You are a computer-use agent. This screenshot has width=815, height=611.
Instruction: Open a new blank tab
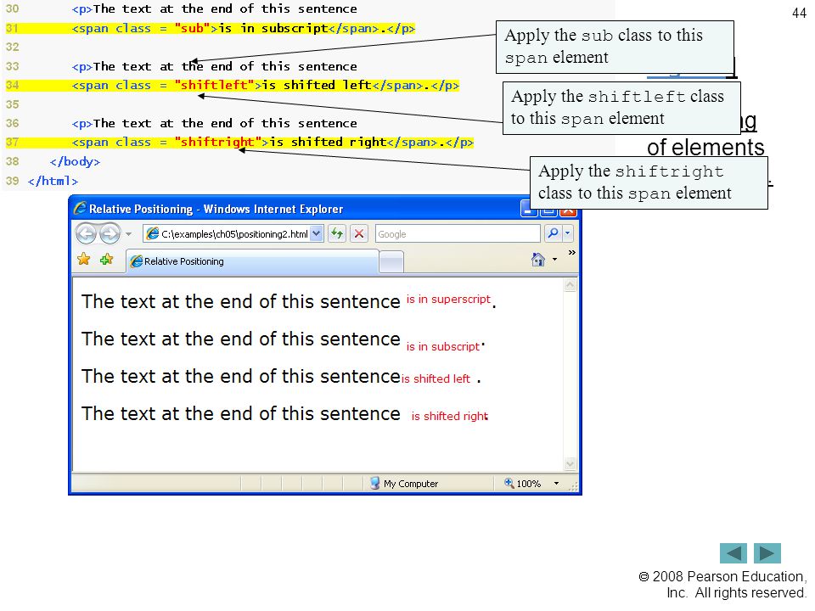pos(391,262)
